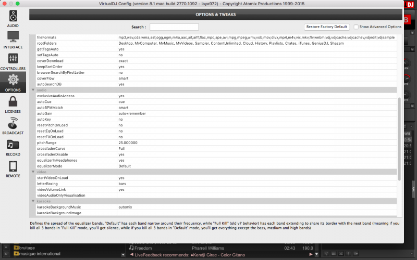Open the REMOTE settings section

[13, 170]
